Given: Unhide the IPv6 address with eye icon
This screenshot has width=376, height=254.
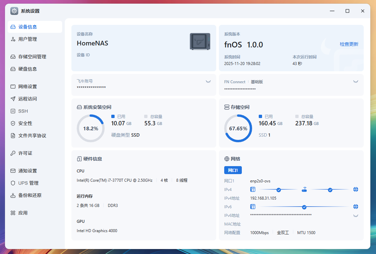Looking at the screenshot, I should click(356, 216).
